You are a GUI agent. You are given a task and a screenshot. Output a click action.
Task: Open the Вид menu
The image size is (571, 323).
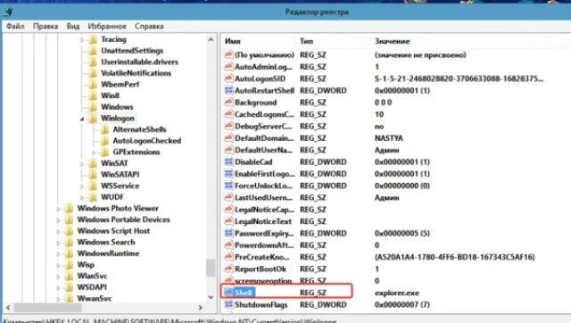73,26
